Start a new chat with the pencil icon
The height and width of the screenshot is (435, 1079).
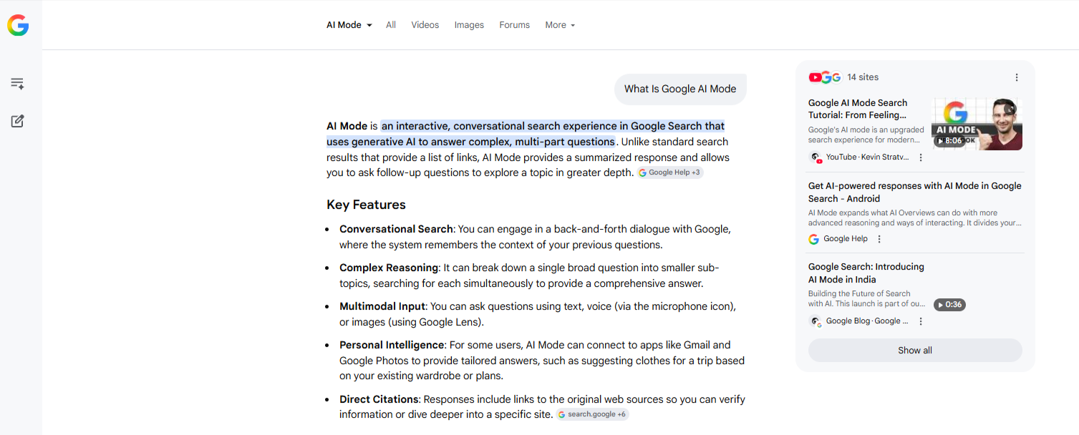(x=18, y=121)
